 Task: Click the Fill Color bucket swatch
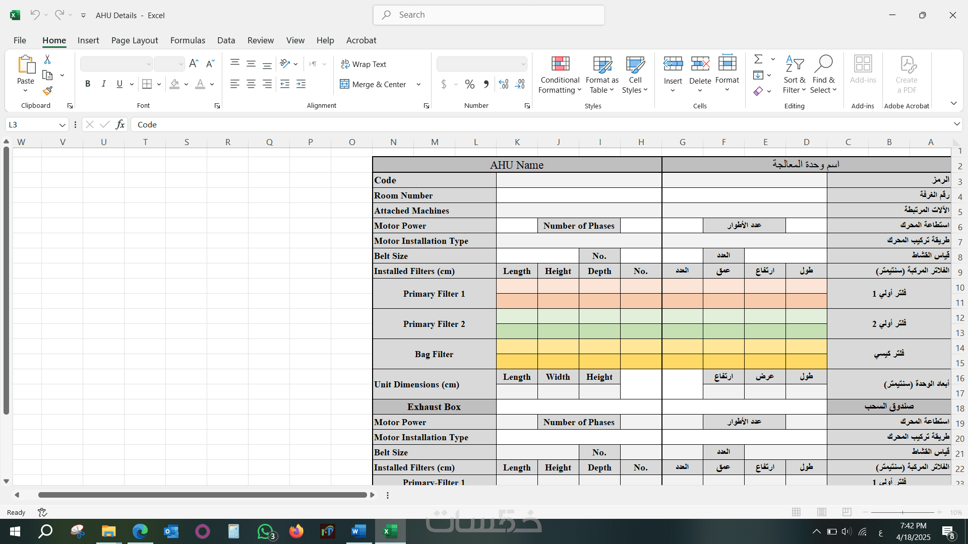(x=174, y=84)
